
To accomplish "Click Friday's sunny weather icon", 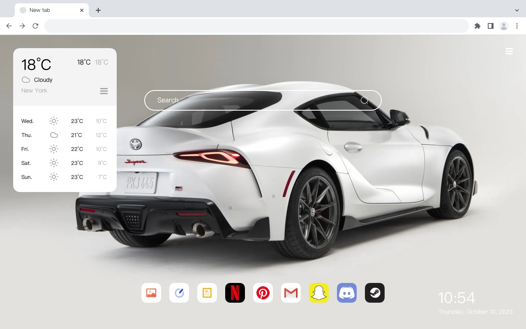I will pos(54,149).
